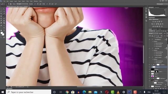Open the File menu
The image size is (168, 94).
pyautogui.click(x=4, y=1)
